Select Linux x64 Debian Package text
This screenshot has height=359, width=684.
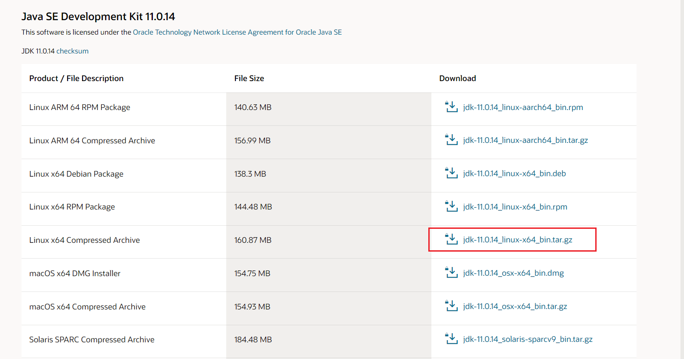click(x=76, y=174)
